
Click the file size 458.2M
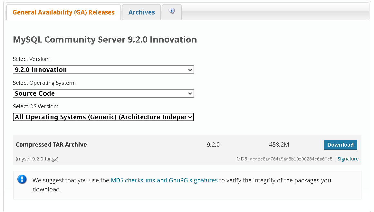279,145
